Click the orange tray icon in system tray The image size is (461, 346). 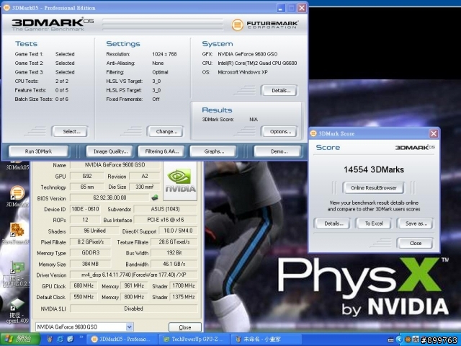pos(408,340)
